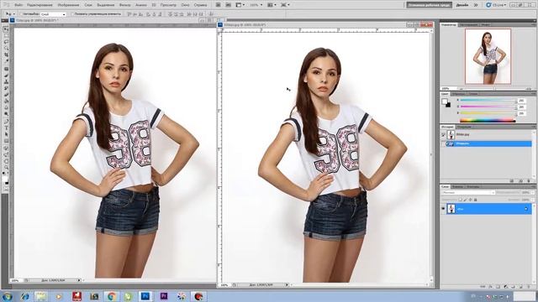Screen dimensions: 538x302
Task: Expand more workspaces with double-arrow
Action: point(476,5)
